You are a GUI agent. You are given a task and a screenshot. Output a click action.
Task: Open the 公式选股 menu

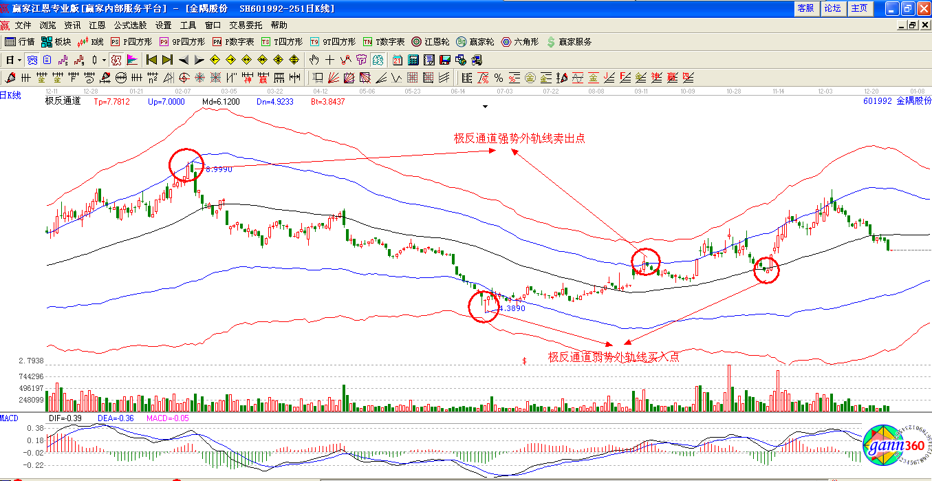130,25
